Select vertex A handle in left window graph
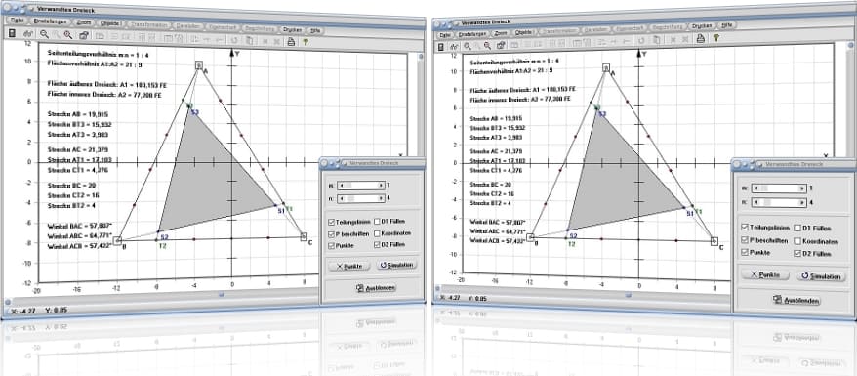Screen dimensions: 857x376 [x=199, y=65]
